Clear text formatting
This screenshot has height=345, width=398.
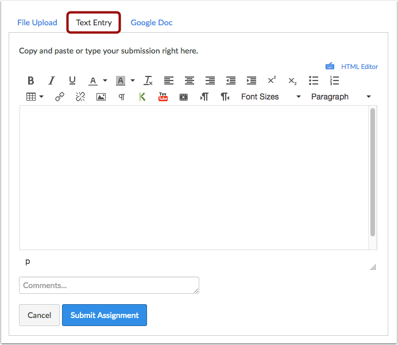point(148,81)
